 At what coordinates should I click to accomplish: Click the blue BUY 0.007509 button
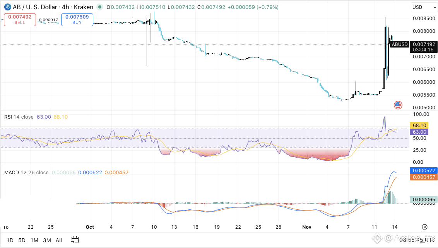(x=77, y=20)
